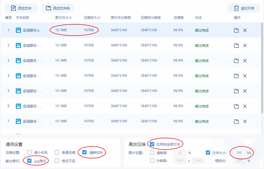264x169 pixels.
Task: Enable the 普通压缩 checkbox
Action: [57, 152]
